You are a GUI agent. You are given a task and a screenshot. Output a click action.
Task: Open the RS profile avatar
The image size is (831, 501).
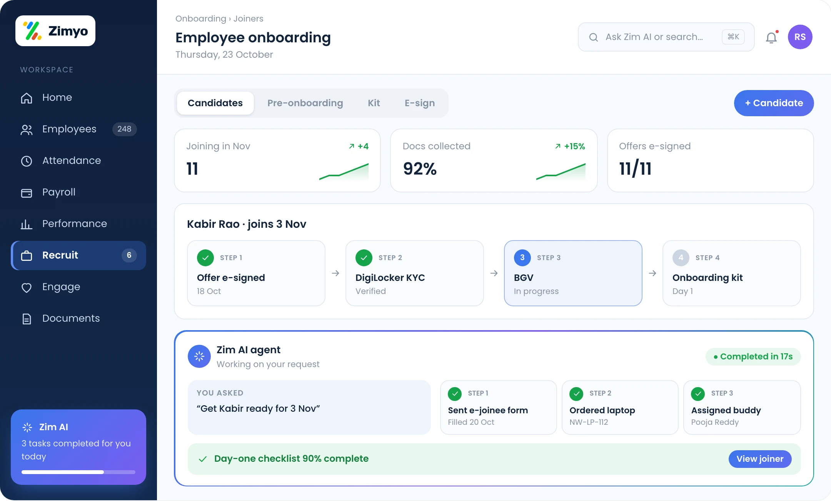pos(800,37)
